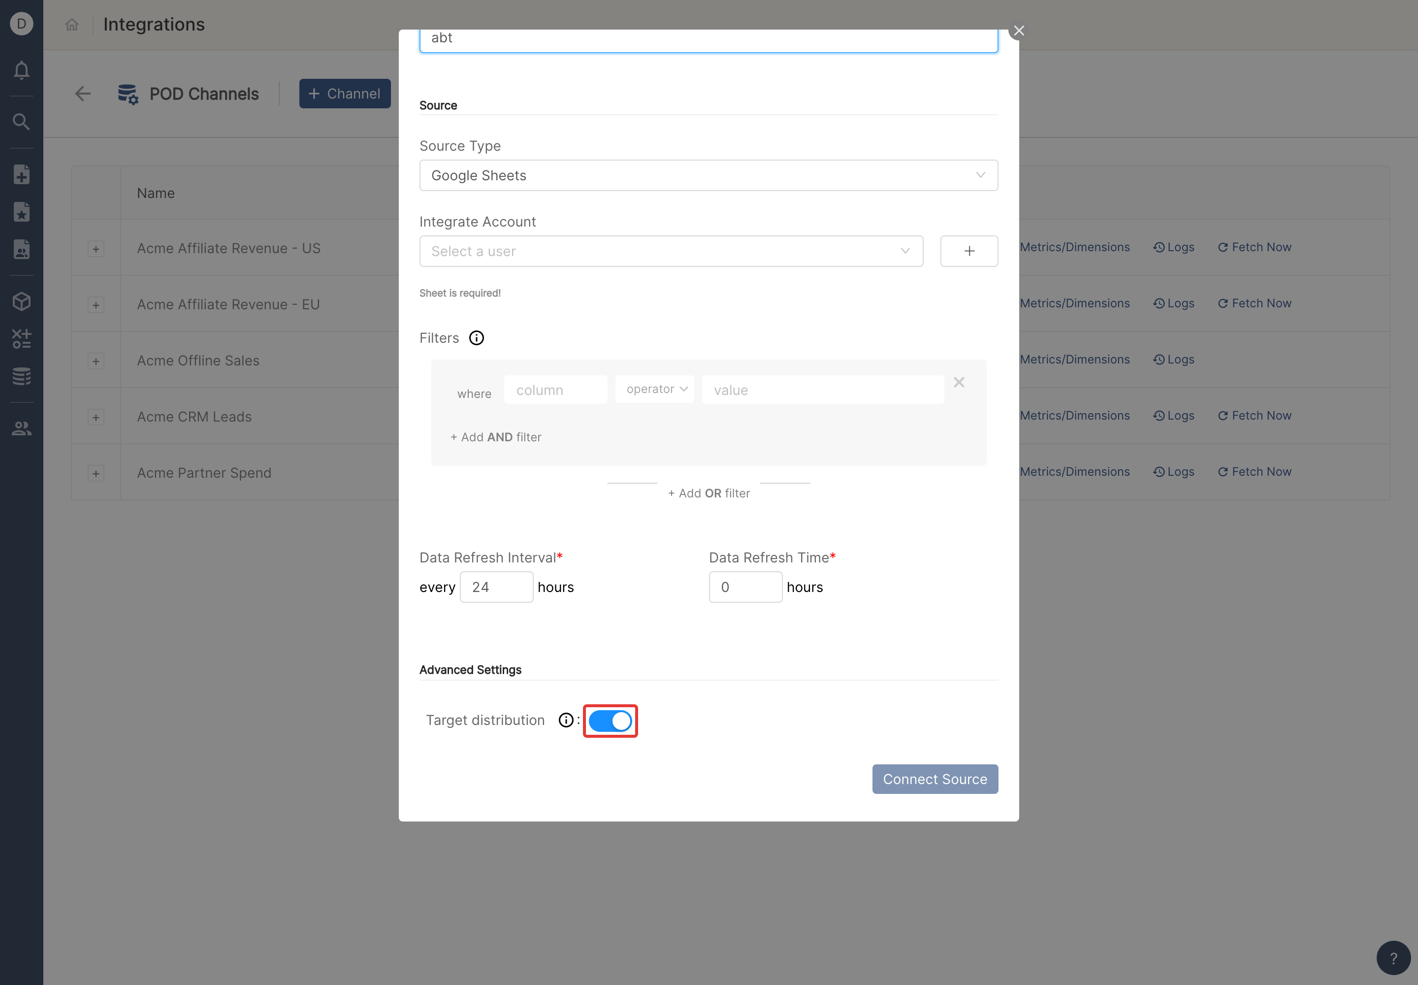Go back with the left arrow
This screenshot has height=985, width=1418.
tap(83, 94)
